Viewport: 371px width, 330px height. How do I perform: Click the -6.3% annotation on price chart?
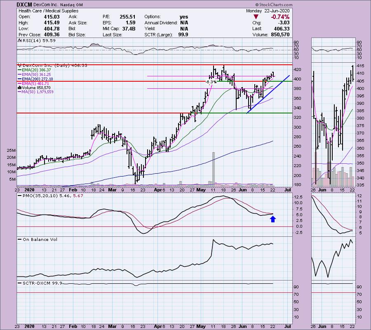point(211,82)
